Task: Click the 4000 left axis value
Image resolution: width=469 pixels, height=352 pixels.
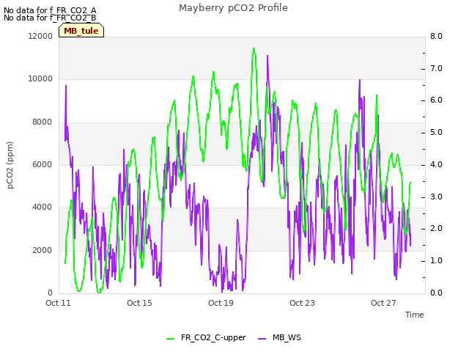Action: point(43,207)
